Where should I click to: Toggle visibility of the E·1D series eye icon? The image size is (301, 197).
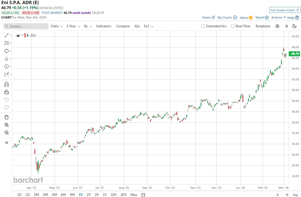18,35
